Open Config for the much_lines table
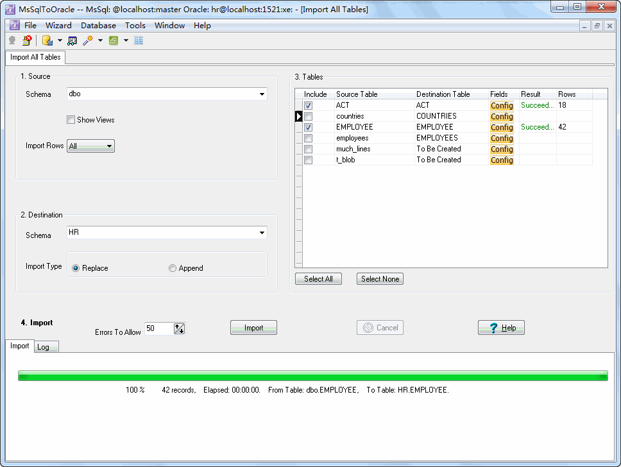The image size is (621, 467). (502, 149)
